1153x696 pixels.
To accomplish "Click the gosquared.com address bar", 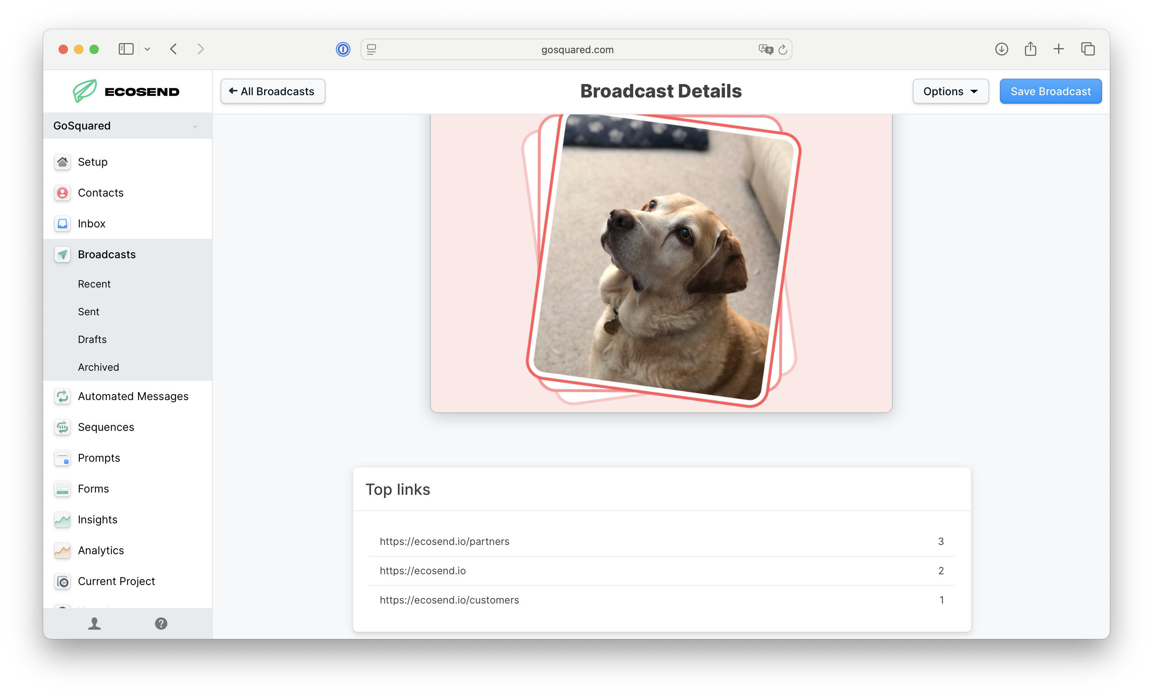I will tap(576, 50).
